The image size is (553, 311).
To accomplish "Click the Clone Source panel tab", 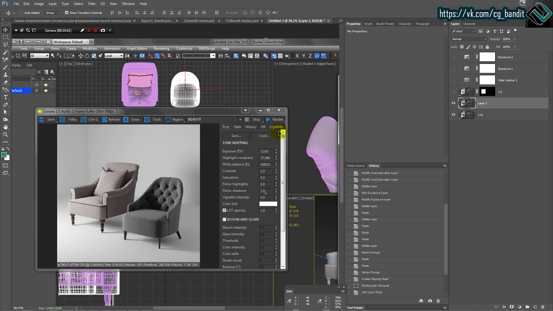I will [x=356, y=166].
